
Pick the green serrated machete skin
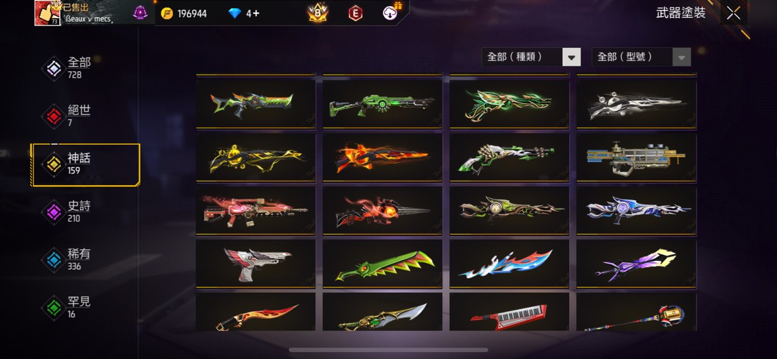[382, 264]
